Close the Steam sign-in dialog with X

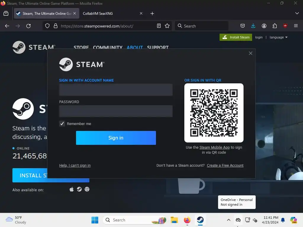[250, 53]
